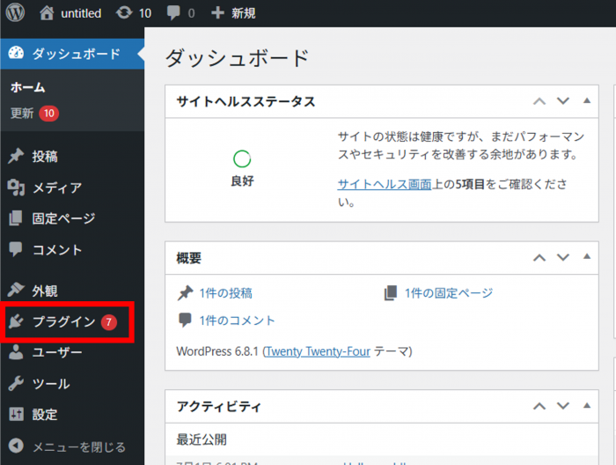Open the ツール wrench menu
This screenshot has height=465, width=616.
50,384
